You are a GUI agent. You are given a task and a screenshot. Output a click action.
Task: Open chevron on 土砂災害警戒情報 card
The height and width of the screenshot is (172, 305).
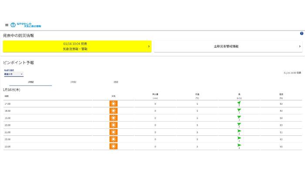[300, 46]
